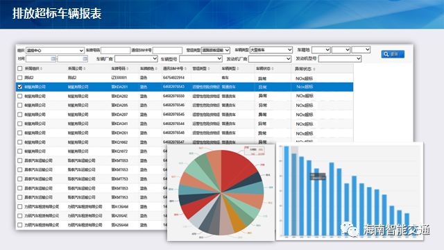
Task: Expand the 车辆厂商 dropdown
Action: [136, 58]
